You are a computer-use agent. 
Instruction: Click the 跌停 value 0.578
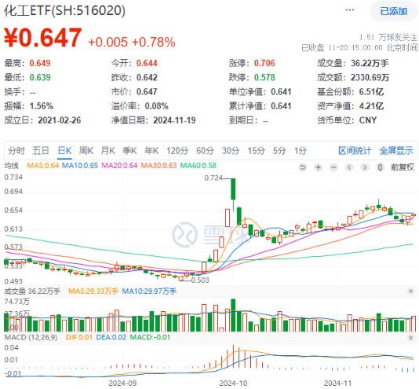(x=264, y=78)
